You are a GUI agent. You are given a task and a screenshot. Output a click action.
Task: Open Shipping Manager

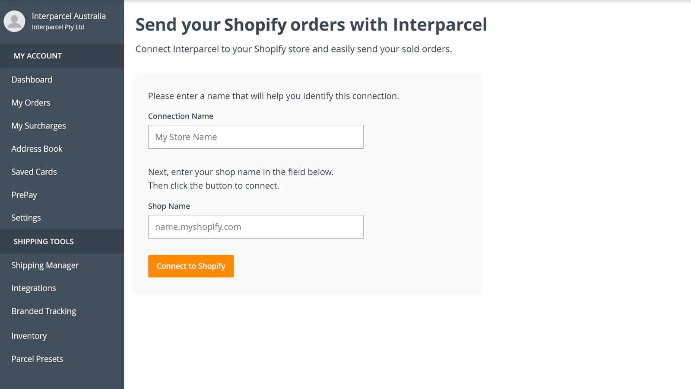point(45,265)
